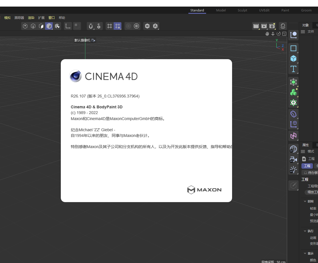Click the 工程 button in the attributes panel
This screenshot has width=318, height=263.
[307, 166]
